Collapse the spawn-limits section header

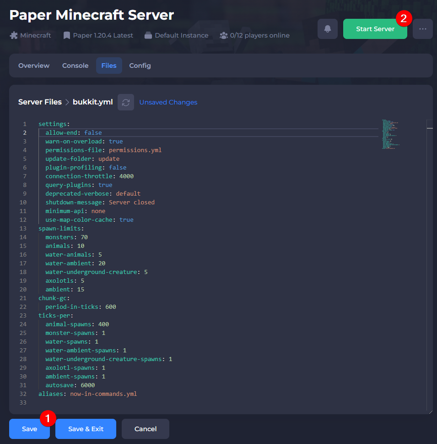(59, 228)
